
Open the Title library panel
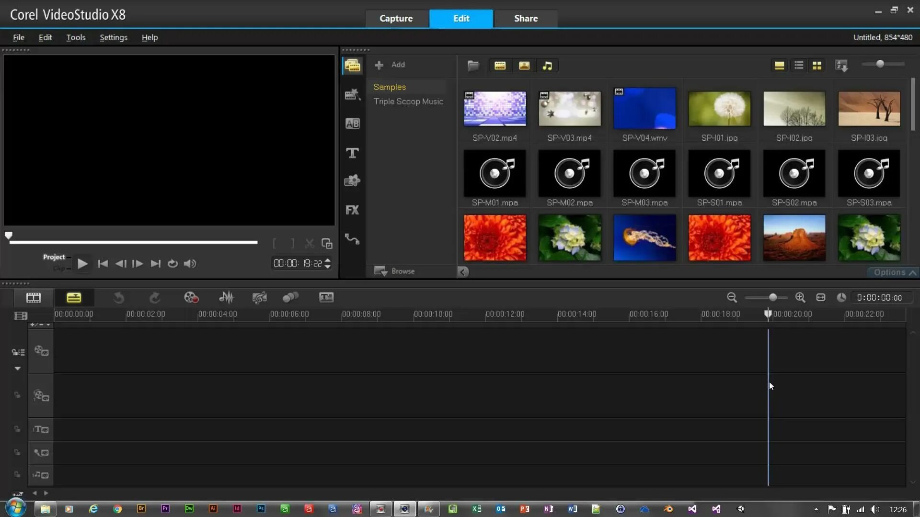[352, 153]
